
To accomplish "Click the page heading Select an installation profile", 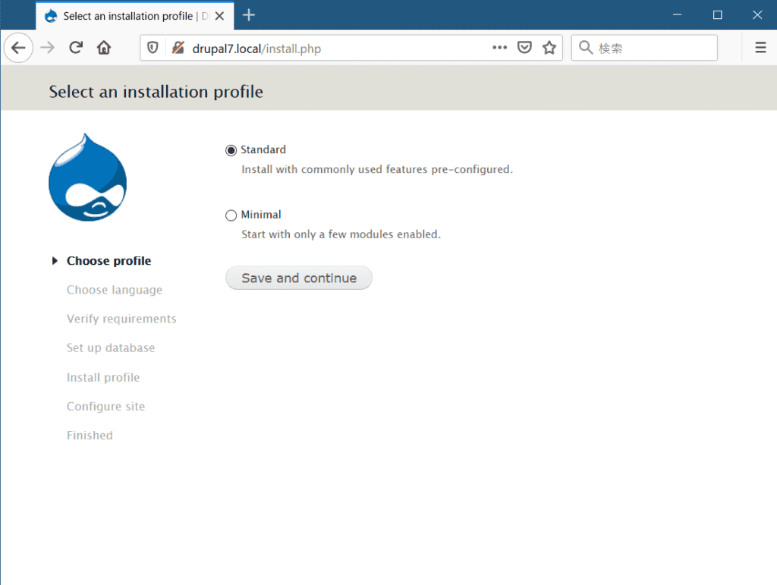I will (156, 92).
